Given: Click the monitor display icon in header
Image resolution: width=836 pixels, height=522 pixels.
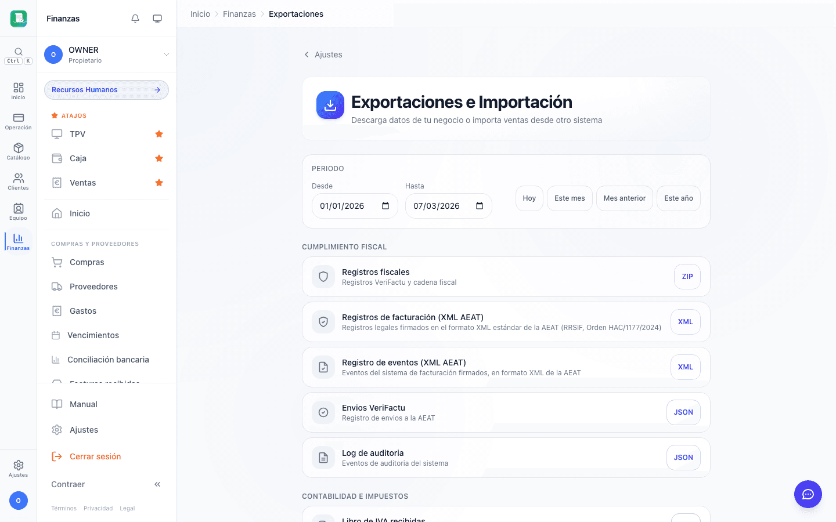Looking at the screenshot, I should click(157, 19).
